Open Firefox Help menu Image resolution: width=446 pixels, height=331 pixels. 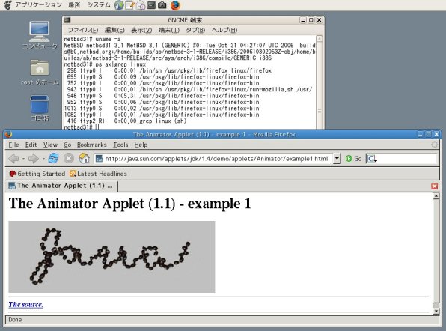pos(141,145)
